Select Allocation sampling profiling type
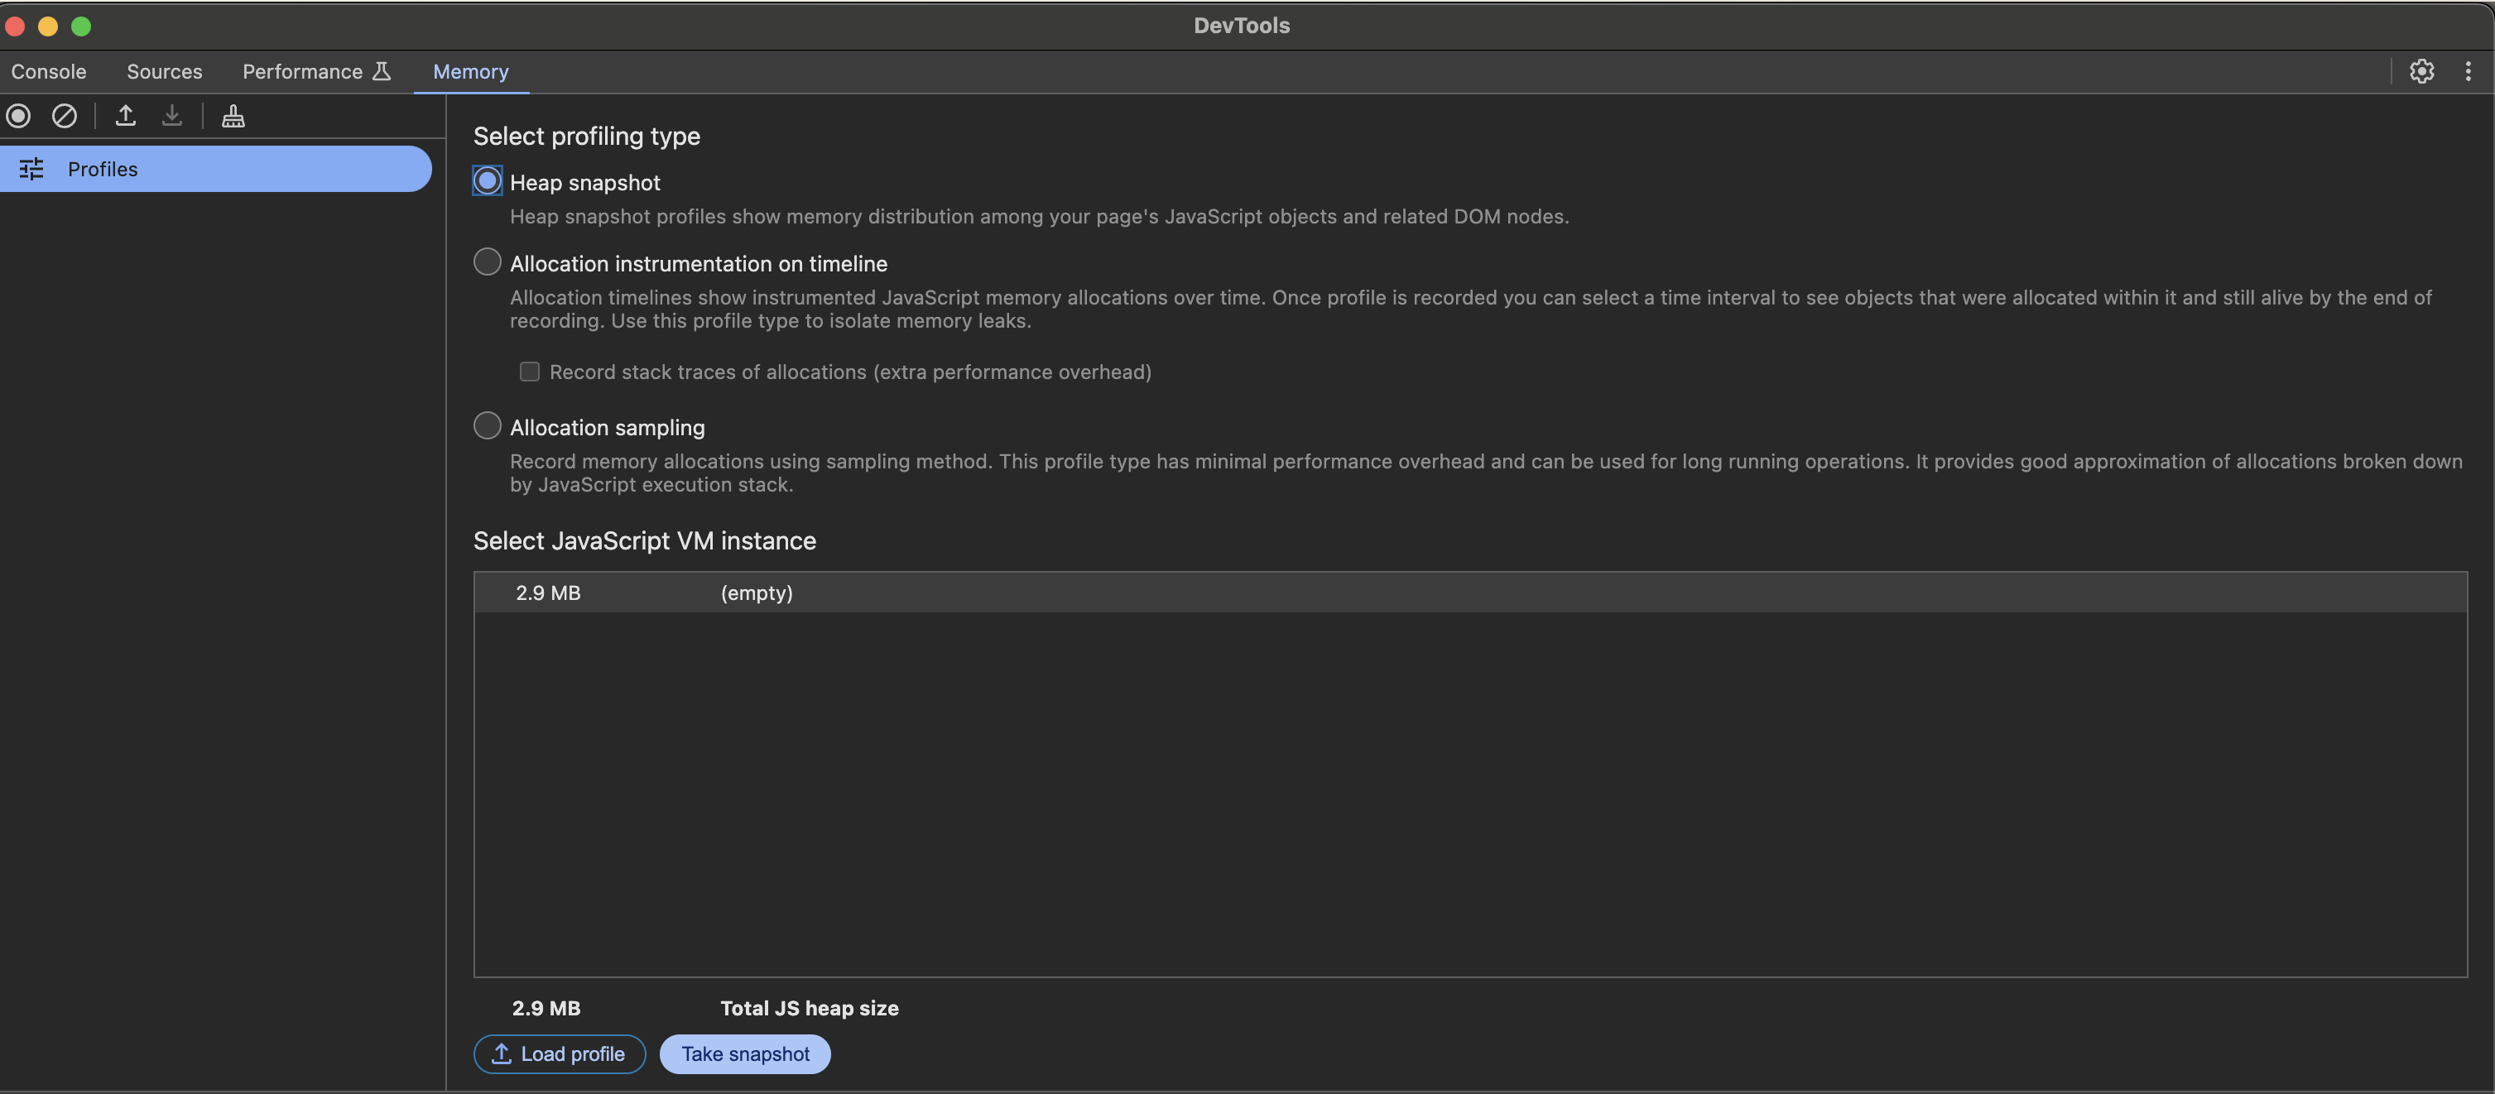Viewport: 2495px width, 1094px height. point(488,425)
